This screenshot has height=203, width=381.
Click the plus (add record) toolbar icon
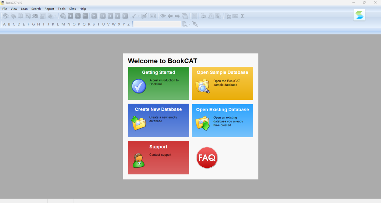(x=70, y=16)
